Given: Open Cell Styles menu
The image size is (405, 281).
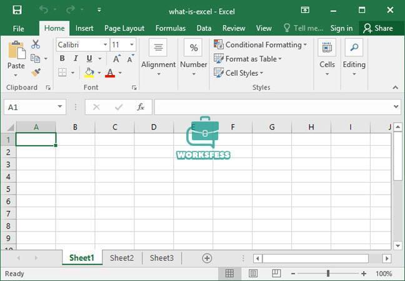Looking at the screenshot, I should tap(238, 73).
